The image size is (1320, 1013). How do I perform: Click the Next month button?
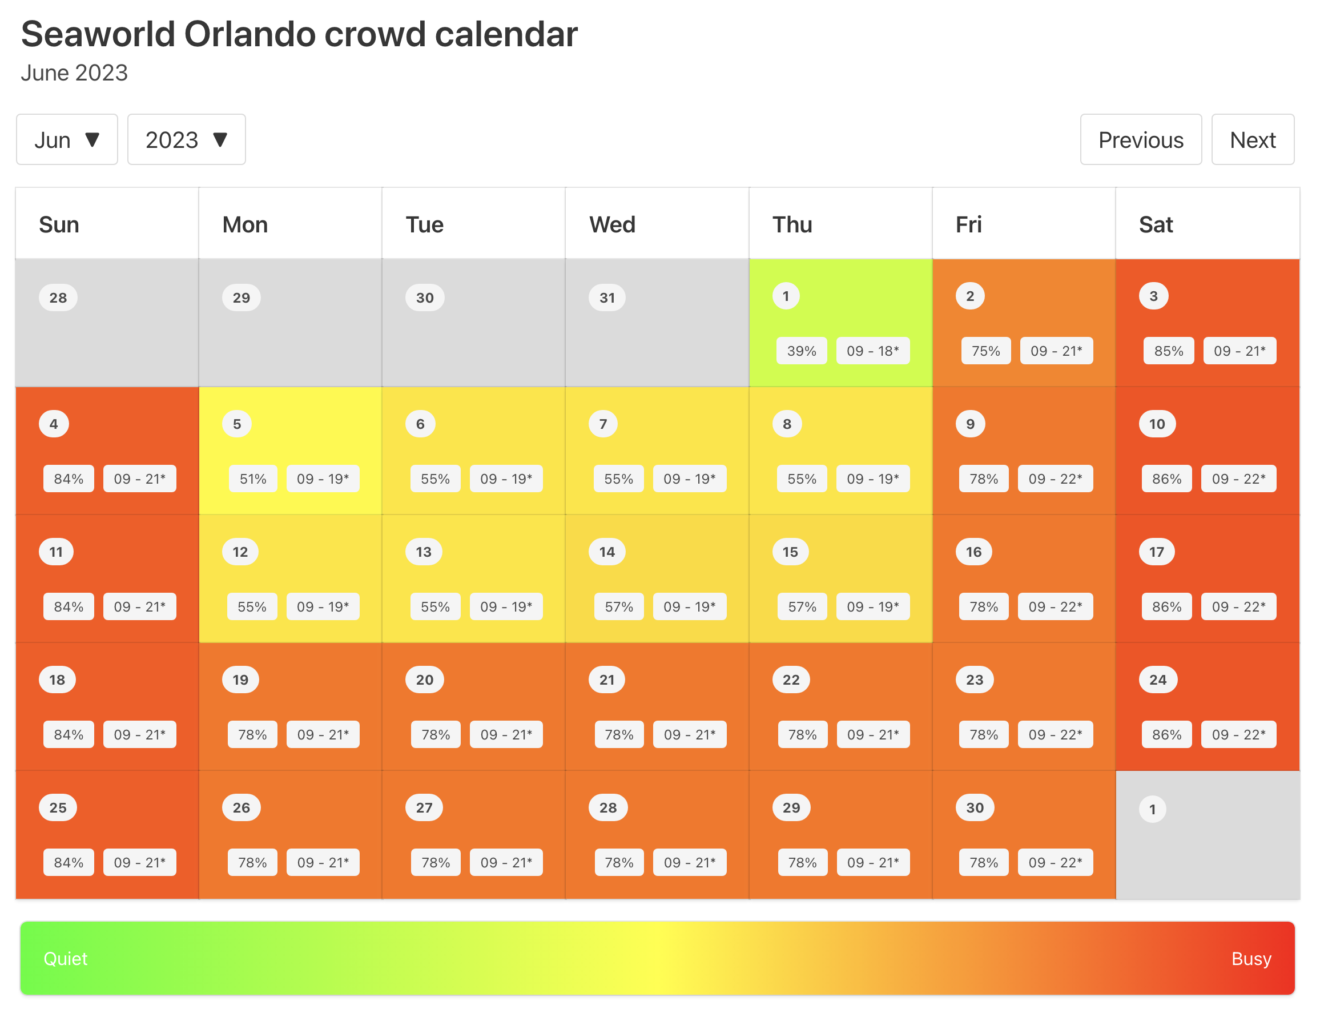(1253, 139)
